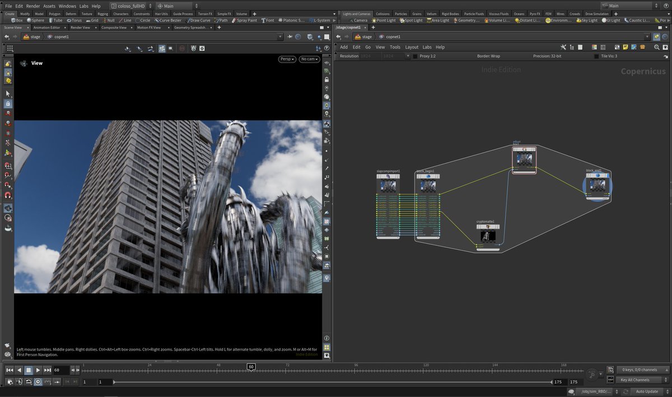Create a Torus from the shelf
Viewport: 672px width, 397px height.
tap(73, 20)
